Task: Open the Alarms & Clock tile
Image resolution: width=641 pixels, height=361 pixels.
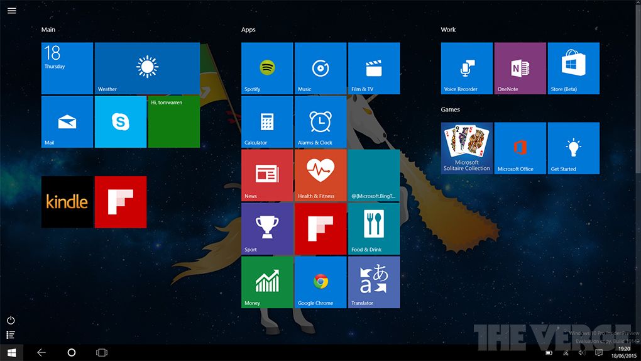Action: coord(320,121)
